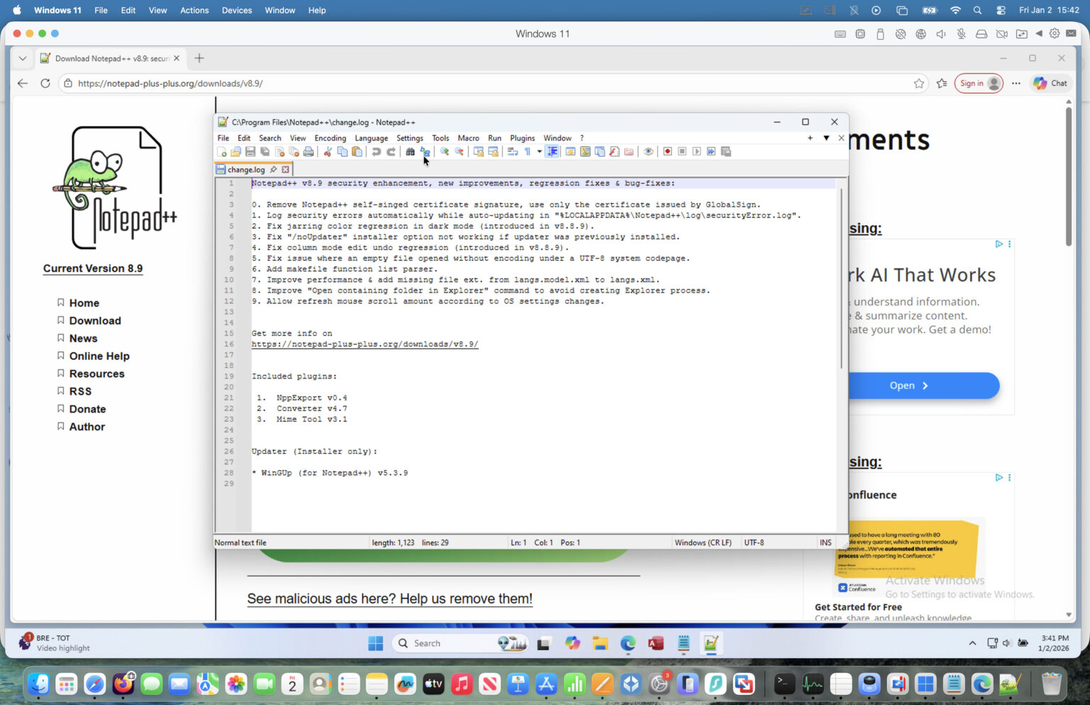Zoom in using the magnifier toolbar icon

(444, 151)
